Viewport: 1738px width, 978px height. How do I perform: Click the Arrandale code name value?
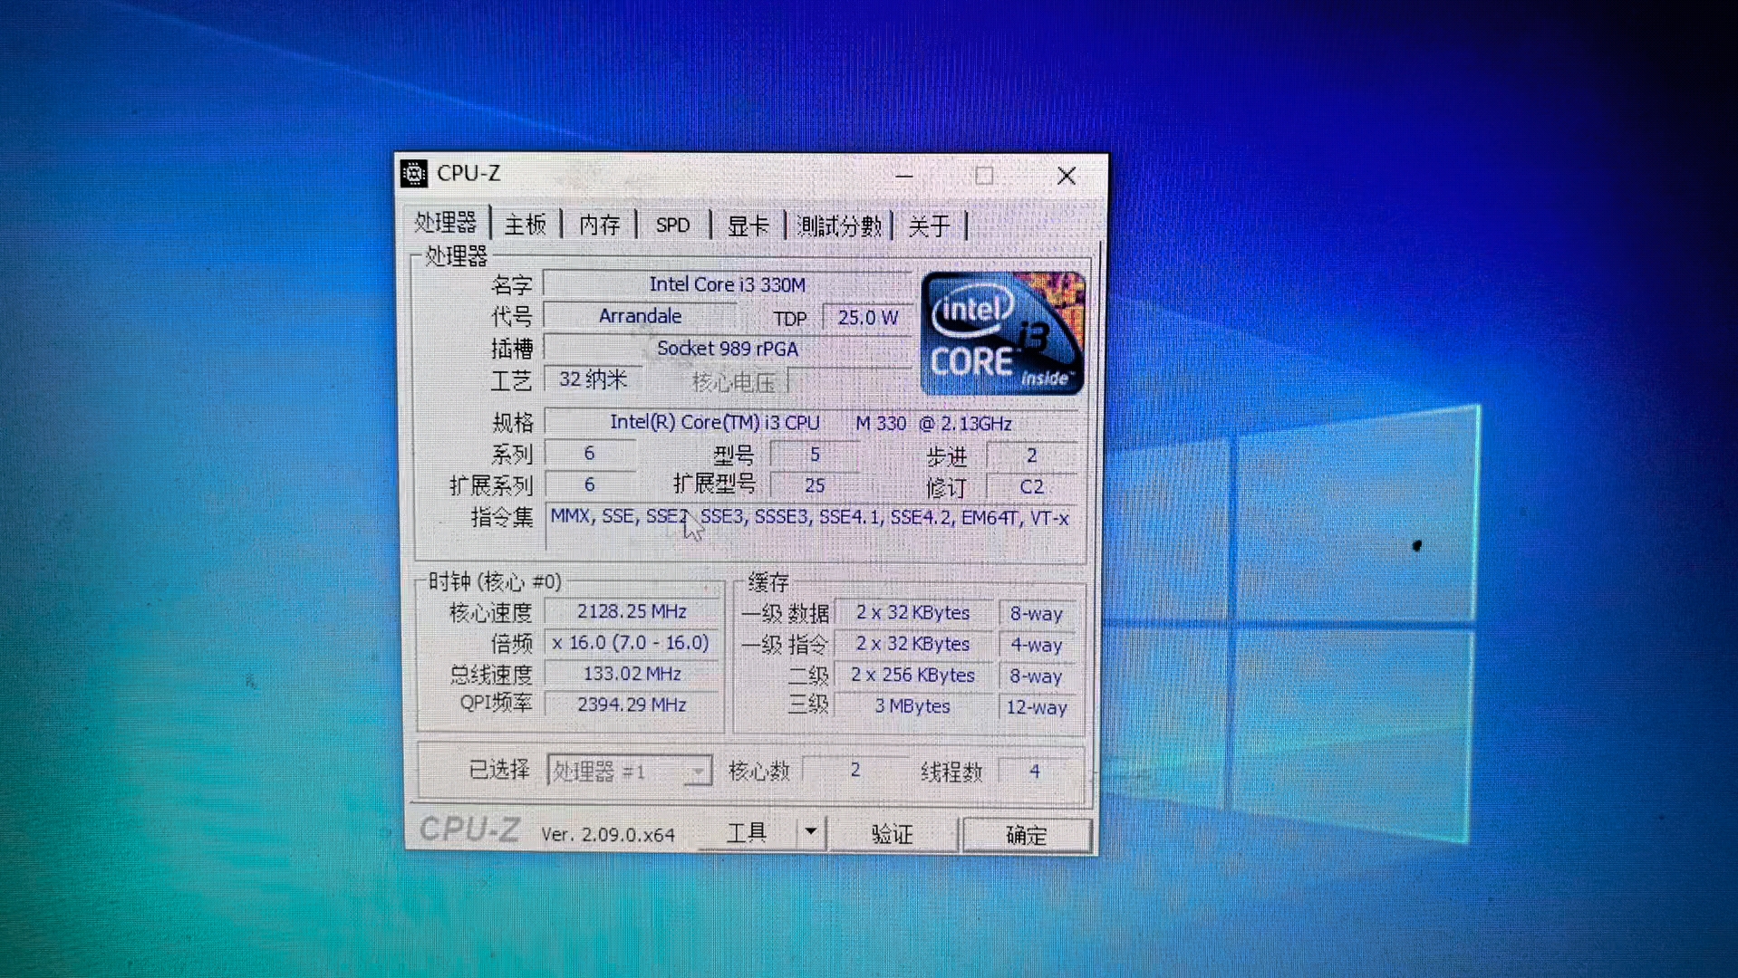[640, 316]
